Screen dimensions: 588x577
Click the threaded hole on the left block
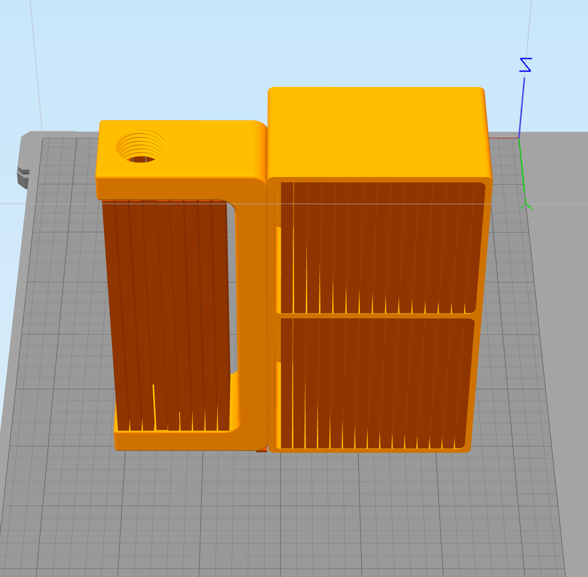click(x=140, y=147)
